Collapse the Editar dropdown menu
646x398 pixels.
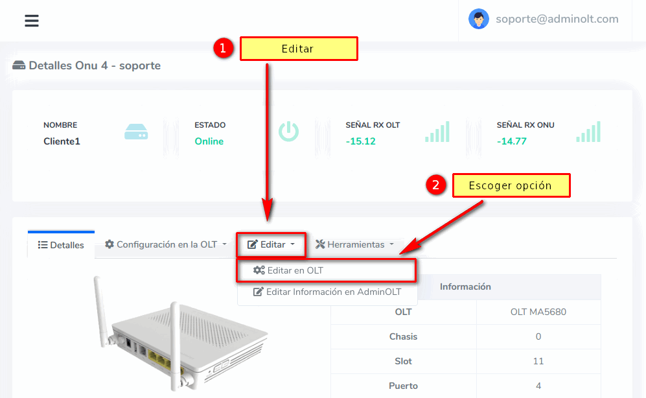click(271, 244)
